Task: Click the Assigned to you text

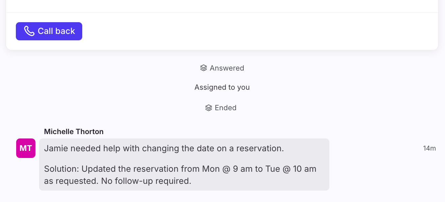Action: [x=222, y=87]
